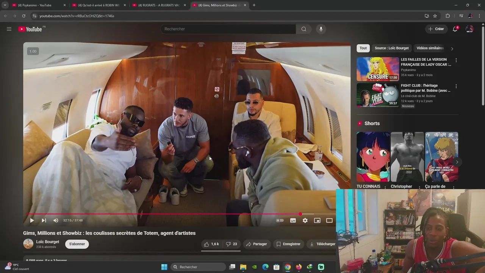This screenshot has width=485, height=273.
Task: Select the Vidéos similaires chip
Action: coord(430,48)
